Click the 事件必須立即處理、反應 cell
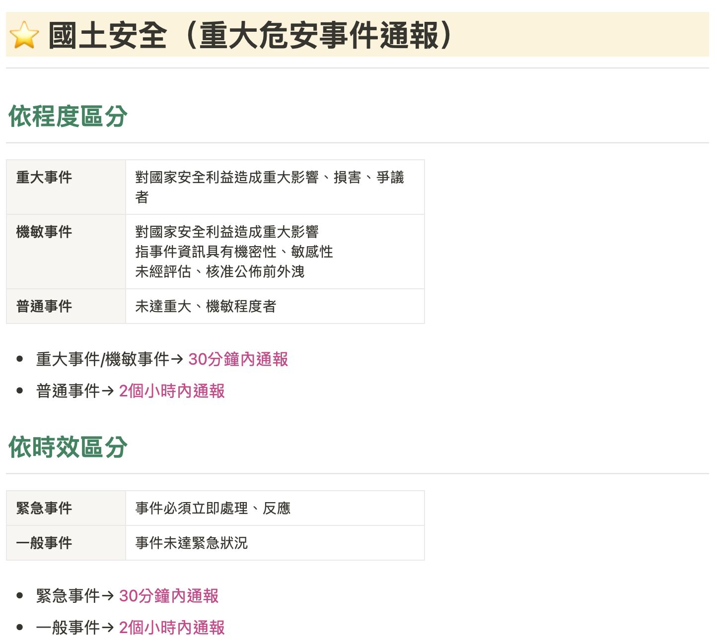 click(213, 508)
